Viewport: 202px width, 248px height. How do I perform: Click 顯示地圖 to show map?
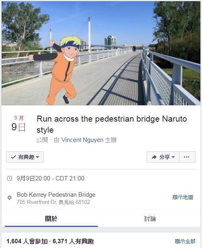pos(183,197)
